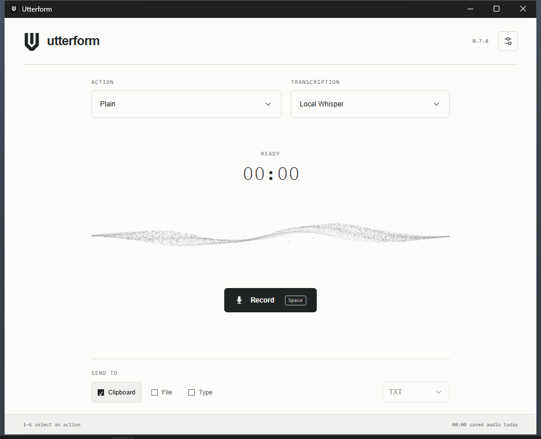The width and height of the screenshot is (541, 439).
Task: Click the TRANSCRIPTION section label
Action: (316, 82)
